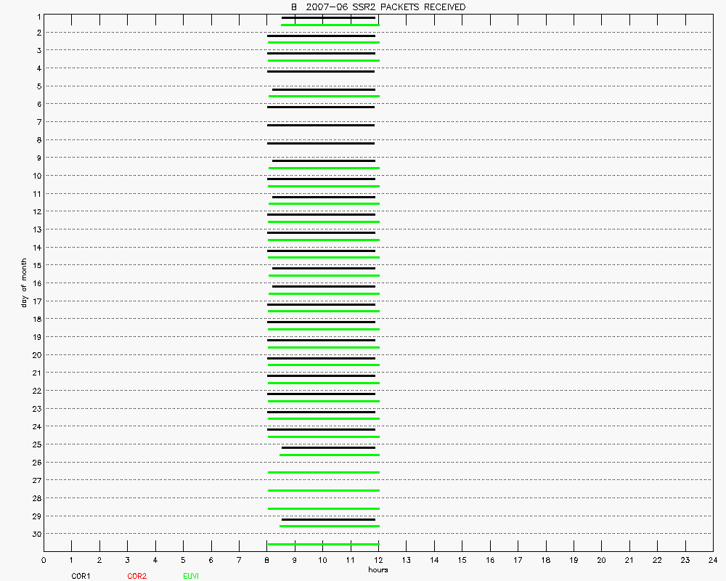Viewport: 726px width, 581px height.
Task: Click the hour 0 tick label
Action: coord(44,560)
